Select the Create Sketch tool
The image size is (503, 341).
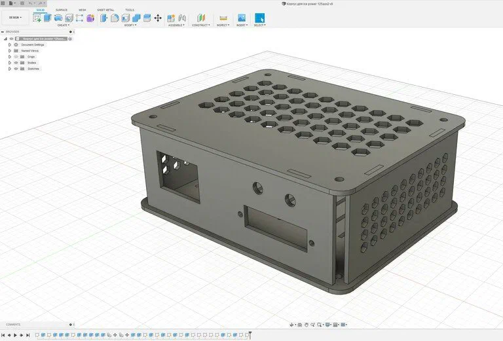tap(37, 18)
